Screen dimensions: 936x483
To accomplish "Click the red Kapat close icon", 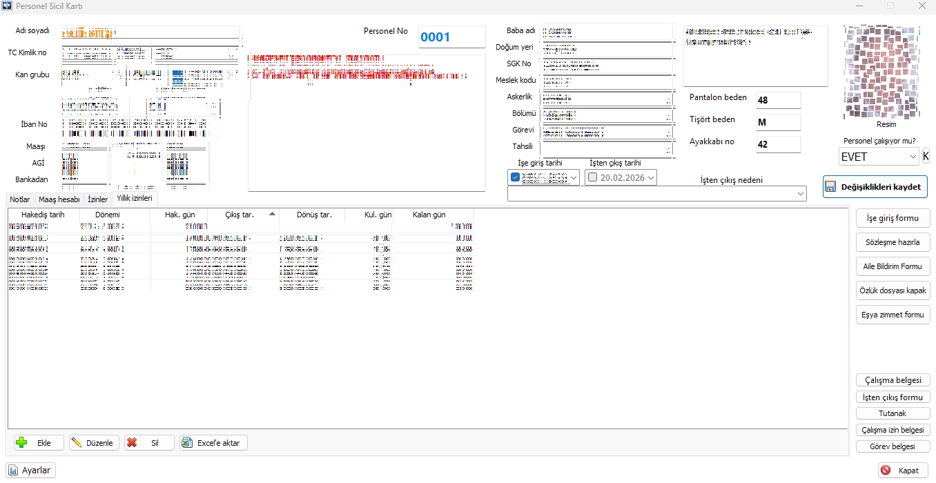I will [886, 471].
